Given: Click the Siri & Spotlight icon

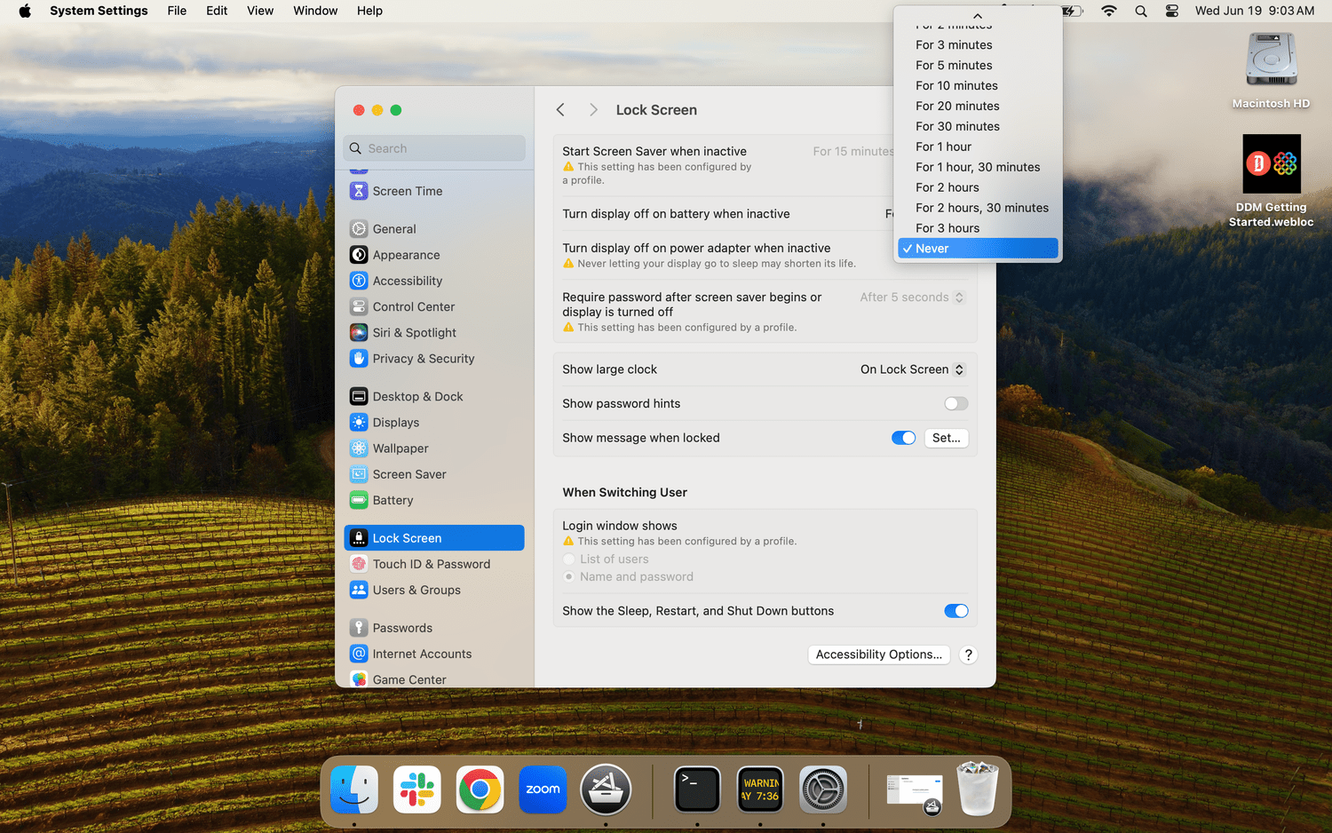Looking at the screenshot, I should 359,333.
